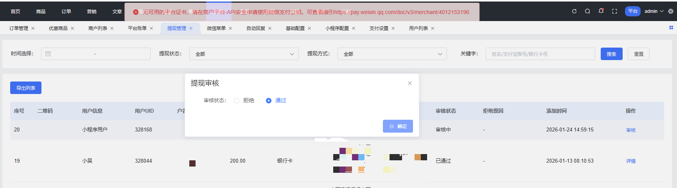Close the 用户列表 tab
Screen dimensions: 677x188
click(x=433, y=28)
